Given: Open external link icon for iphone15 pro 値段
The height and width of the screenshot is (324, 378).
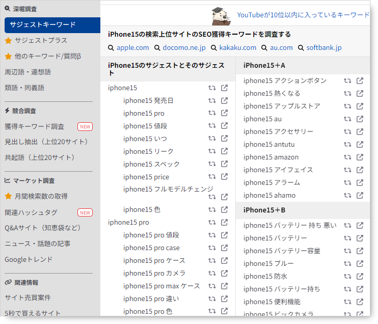Looking at the screenshot, I should (x=224, y=235).
